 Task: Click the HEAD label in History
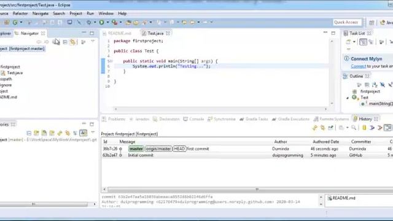[179, 149]
